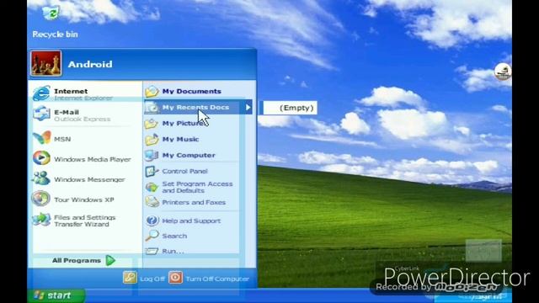539x303 pixels.
Task: Select the Run... label
Action: (x=173, y=251)
